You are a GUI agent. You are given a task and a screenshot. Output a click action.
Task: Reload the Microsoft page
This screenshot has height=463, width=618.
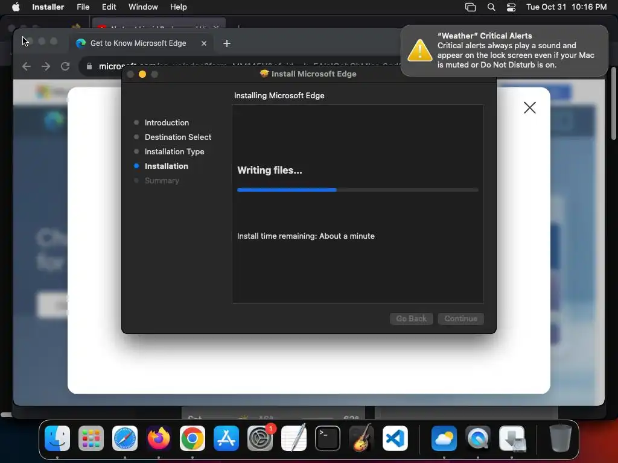click(x=65, y=66)
